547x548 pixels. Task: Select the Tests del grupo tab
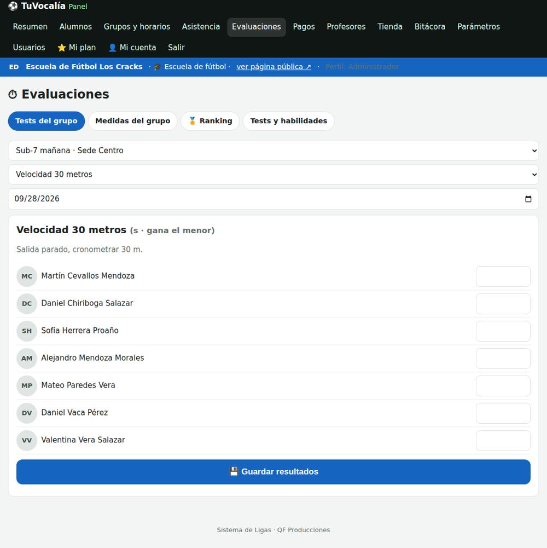point(46,121)
